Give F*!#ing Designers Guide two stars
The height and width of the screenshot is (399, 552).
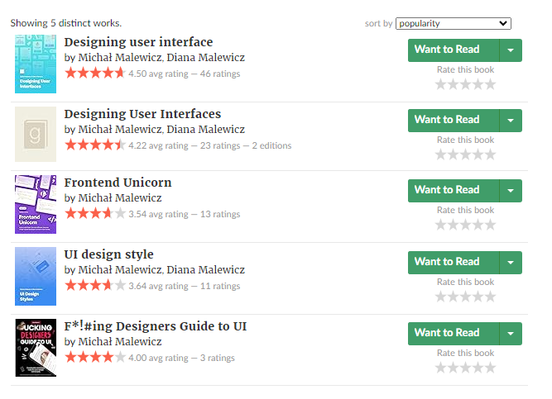click(453, 368)
